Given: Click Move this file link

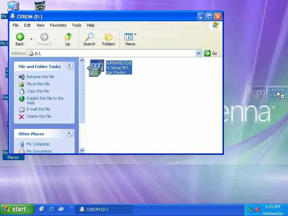Looking at the screenshot, I should click(38, 84).
